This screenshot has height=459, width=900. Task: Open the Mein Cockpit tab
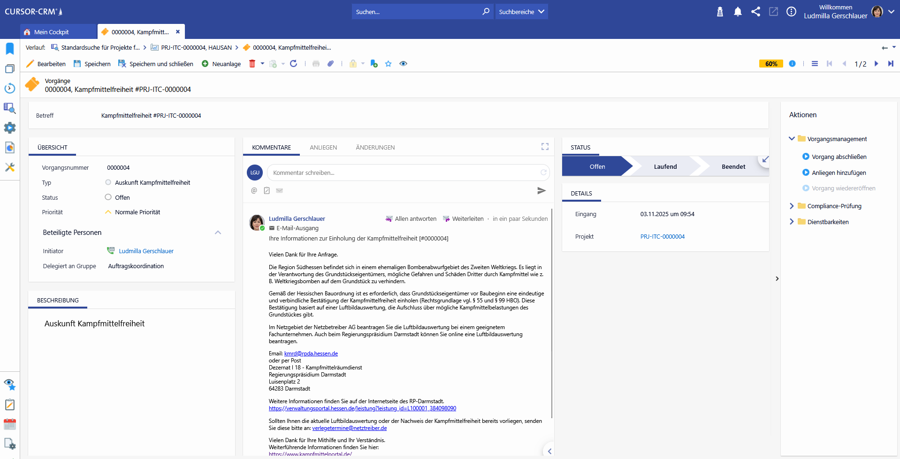click(51, 32)
